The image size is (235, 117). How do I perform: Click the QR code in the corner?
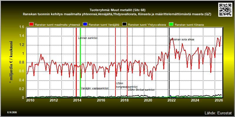point(226,9)
